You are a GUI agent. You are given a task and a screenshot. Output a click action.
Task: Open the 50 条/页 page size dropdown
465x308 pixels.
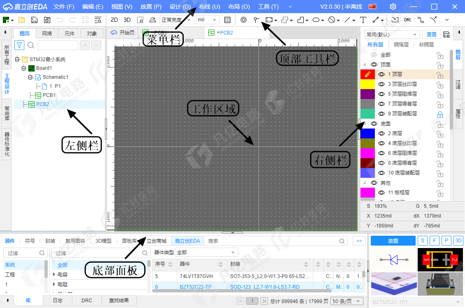(347, 301)
